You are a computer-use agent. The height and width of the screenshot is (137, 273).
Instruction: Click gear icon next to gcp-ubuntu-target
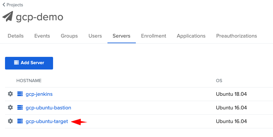(x=10, y=121)
